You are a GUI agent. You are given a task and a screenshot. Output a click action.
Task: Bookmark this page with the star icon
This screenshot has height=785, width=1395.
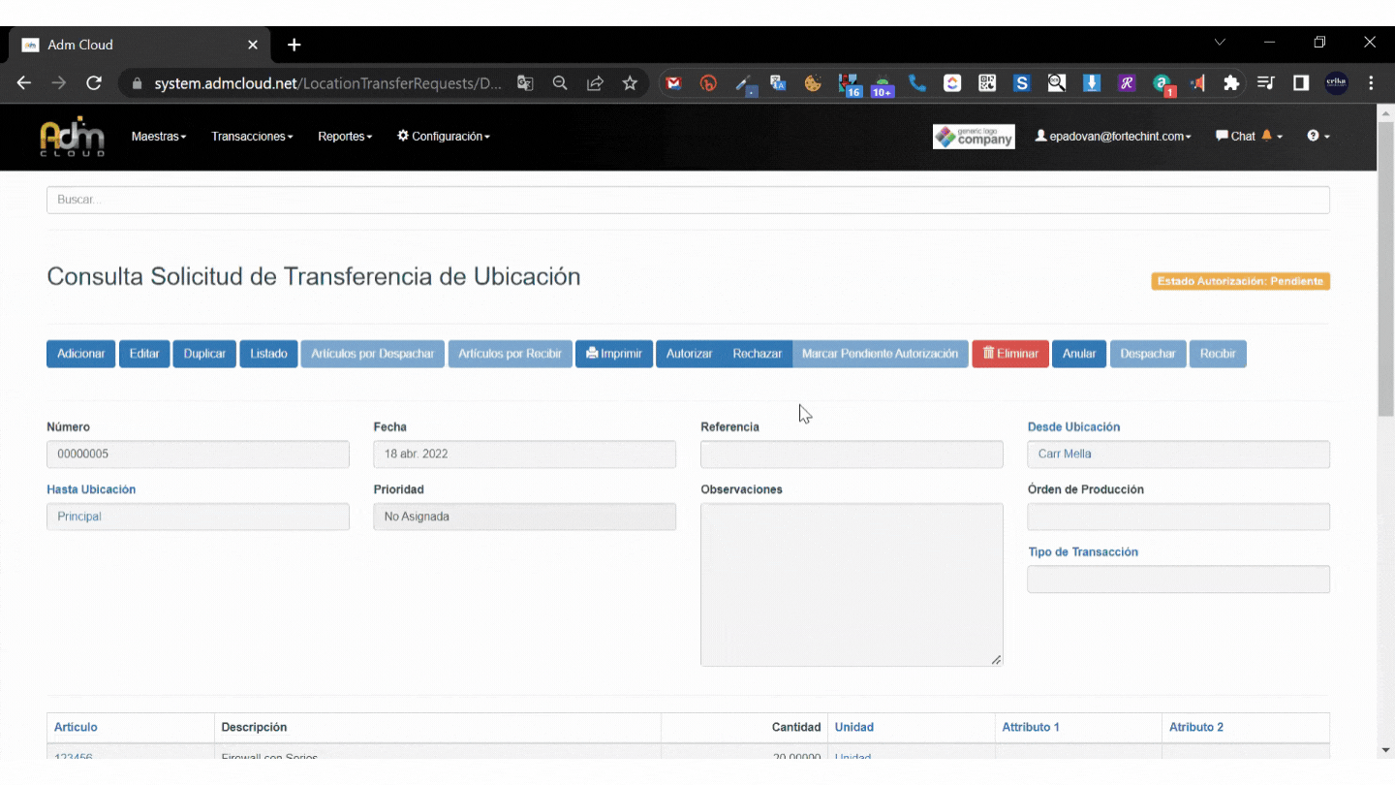(x=630, y=83)
